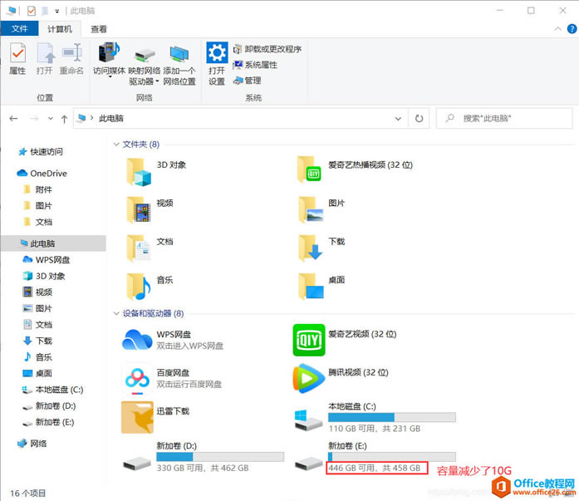Select the 桌面 folder in main pane

tap(321, 287)
